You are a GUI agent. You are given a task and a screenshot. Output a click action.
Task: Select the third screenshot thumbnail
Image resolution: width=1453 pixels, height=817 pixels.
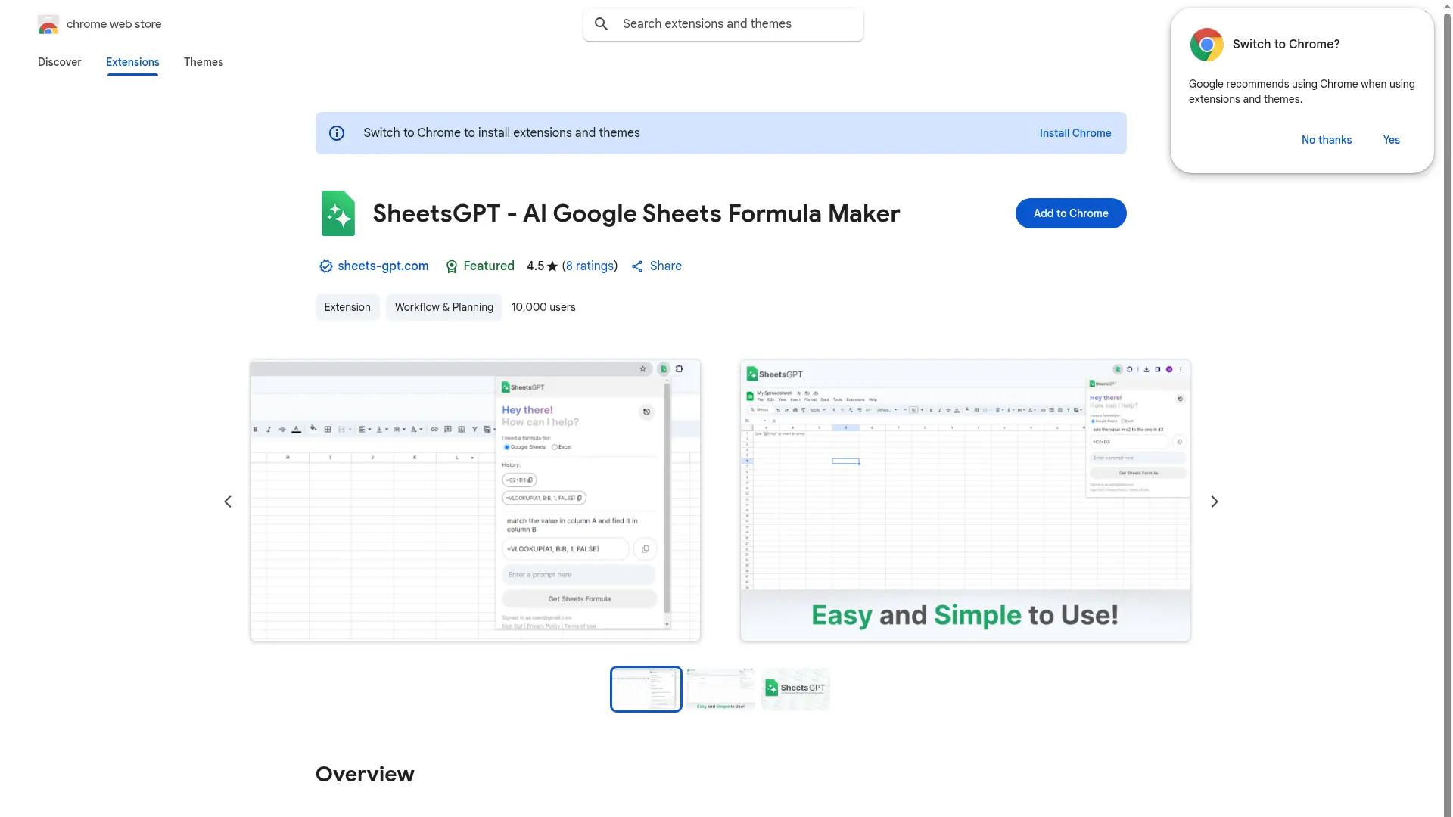tap(795, 688)
